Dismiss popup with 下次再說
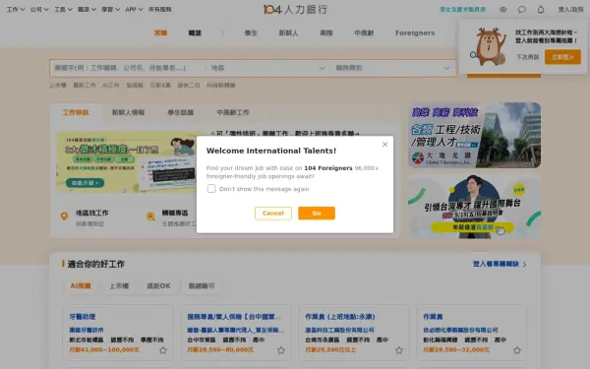The height and width of the screenshot is (369, 590). (527, 57)
